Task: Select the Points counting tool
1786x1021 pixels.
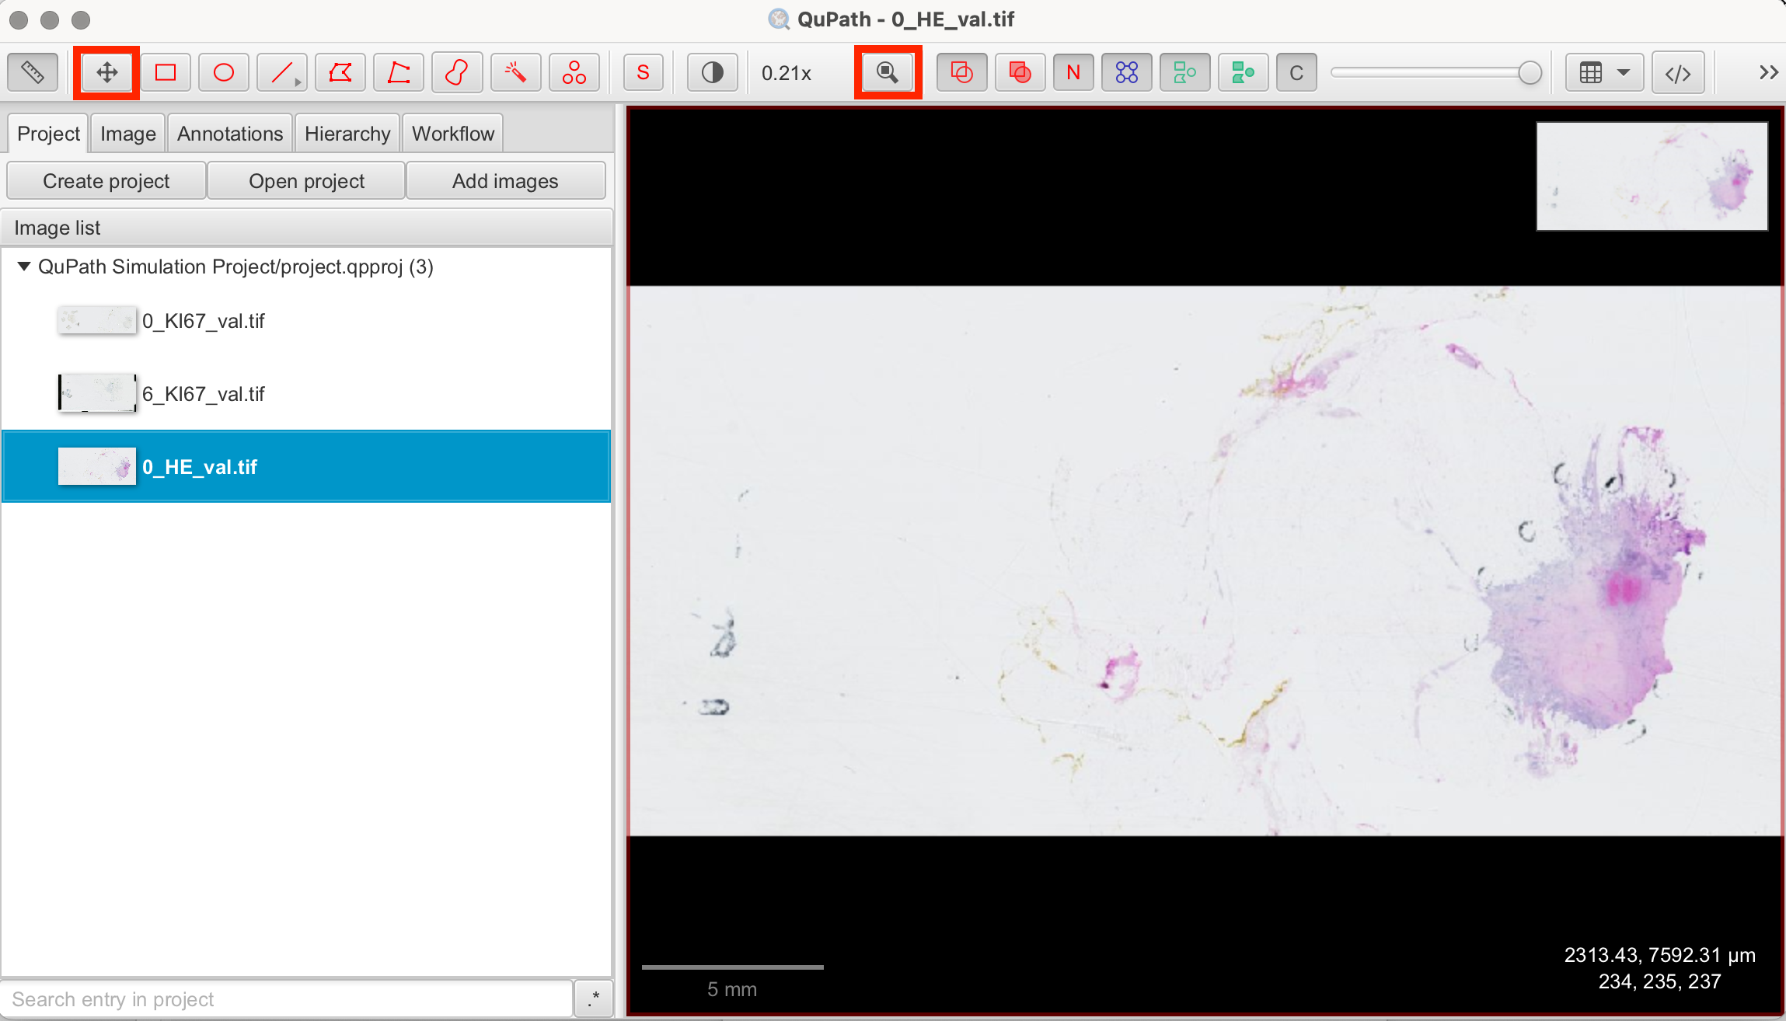Action: click(574, 73)
